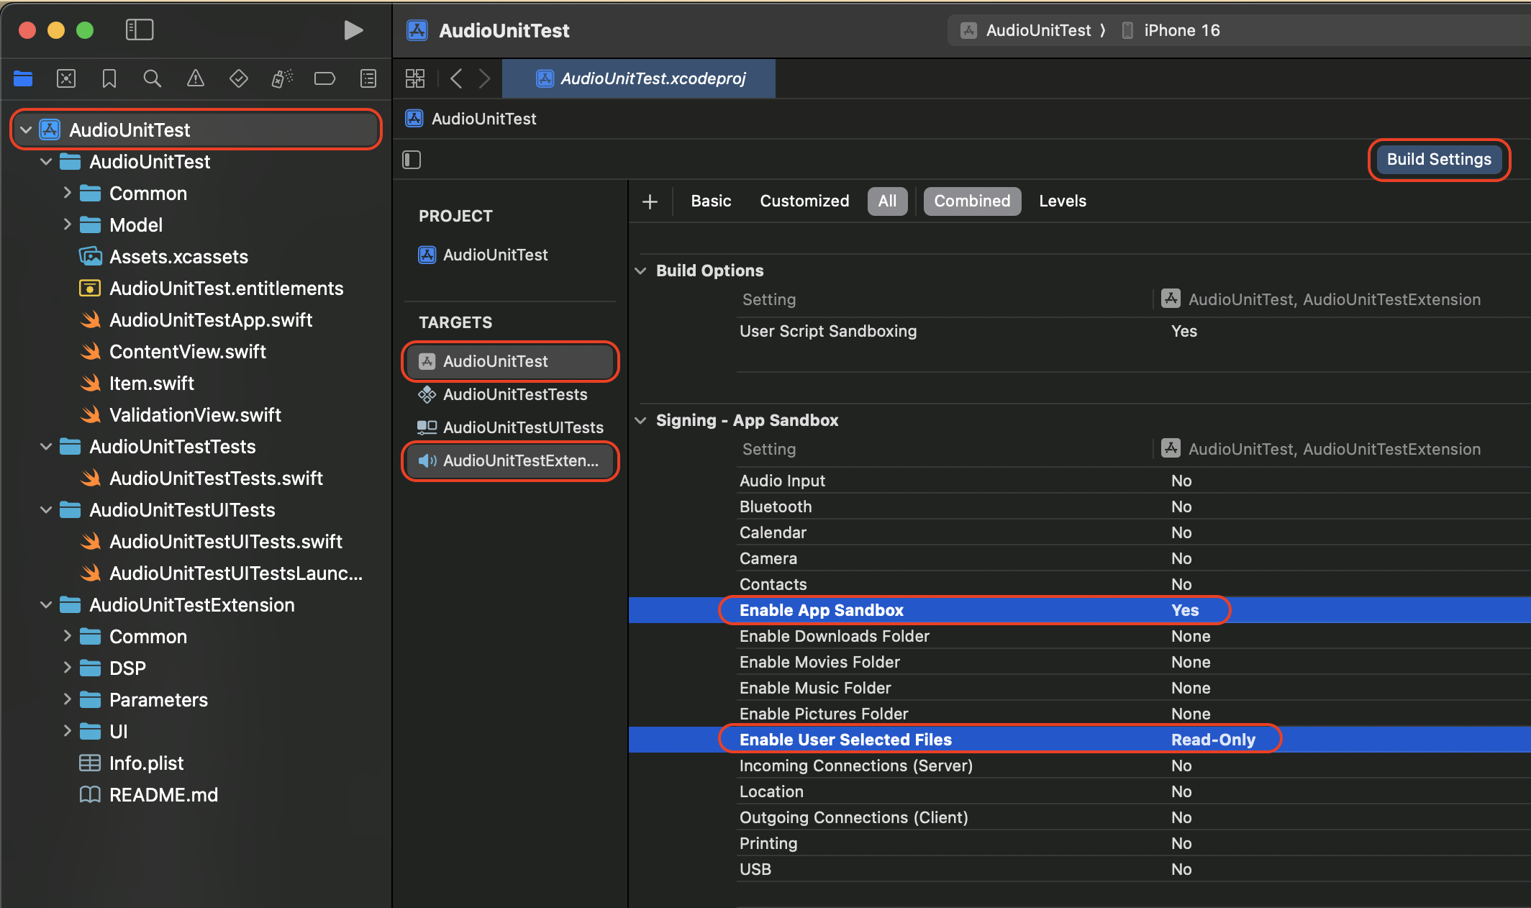Image resolution: width=1531 pixels, height=908 pixels.
Task: Collapse the Build Options section
Action: (x=641, y=271)
